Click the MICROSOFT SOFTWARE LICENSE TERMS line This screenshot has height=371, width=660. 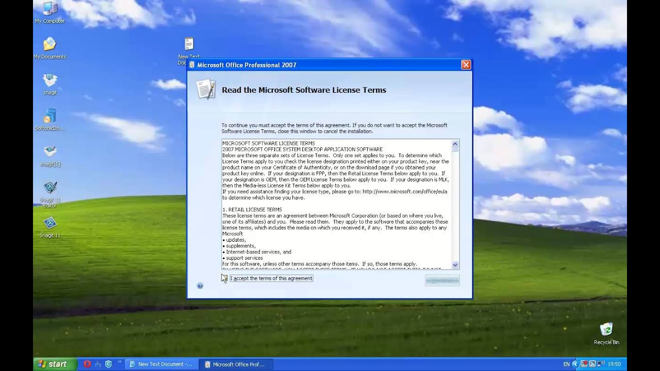point(269,143)
